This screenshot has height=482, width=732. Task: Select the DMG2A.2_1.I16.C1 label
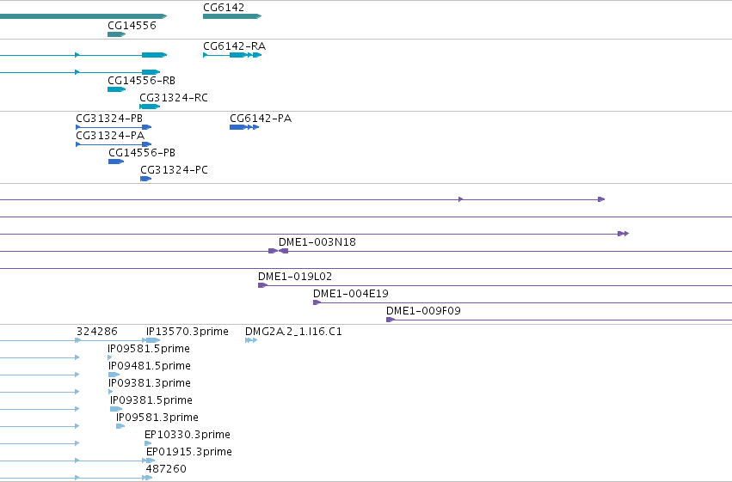[293, 332]
